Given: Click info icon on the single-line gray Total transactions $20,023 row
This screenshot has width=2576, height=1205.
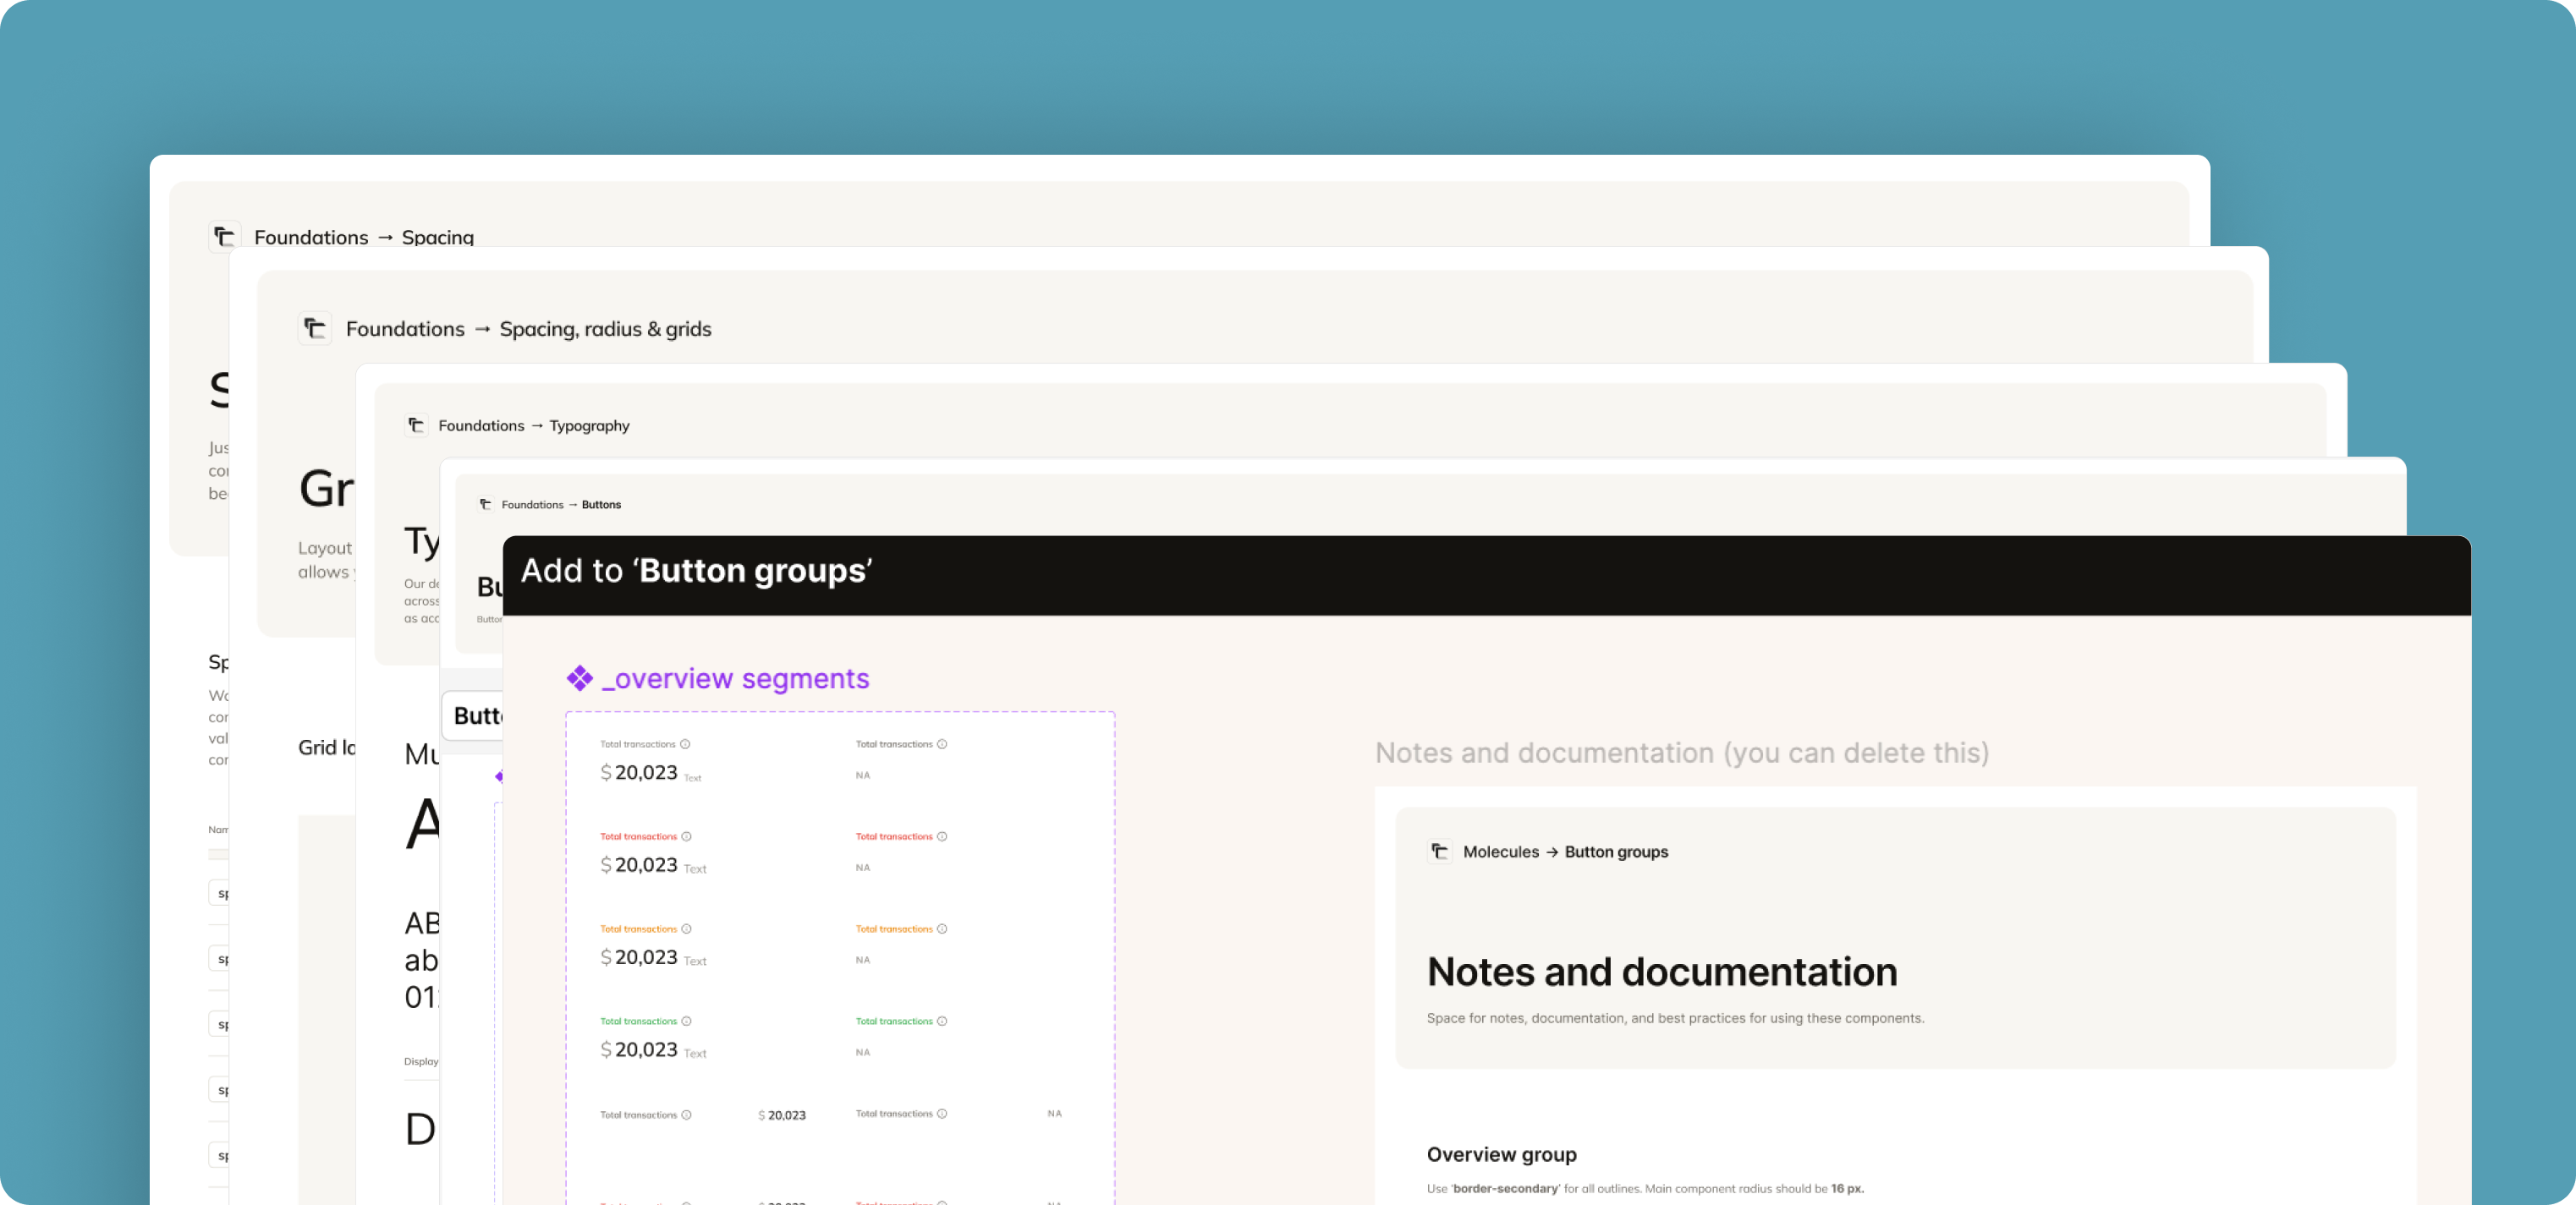Looking at the screenshot, I should pyautogui.click(x=686, y=1115).
